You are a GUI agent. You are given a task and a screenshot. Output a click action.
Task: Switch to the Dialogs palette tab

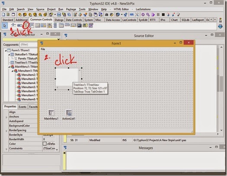click(59, 20)
